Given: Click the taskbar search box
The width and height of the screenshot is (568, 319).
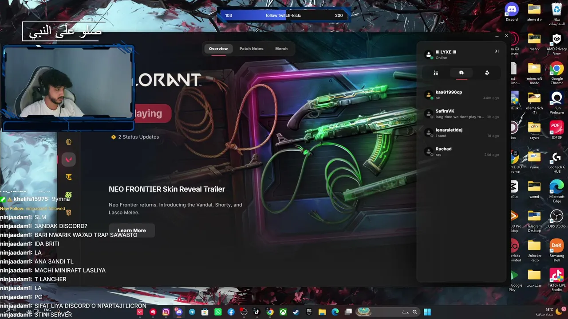Looking at the screenshot, I should (387, 312).
